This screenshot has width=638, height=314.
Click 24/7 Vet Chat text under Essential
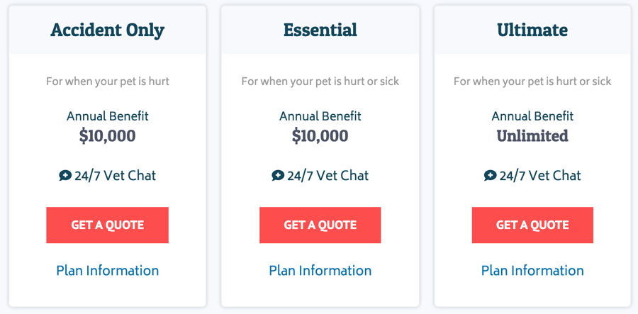[x=328, y=176]
